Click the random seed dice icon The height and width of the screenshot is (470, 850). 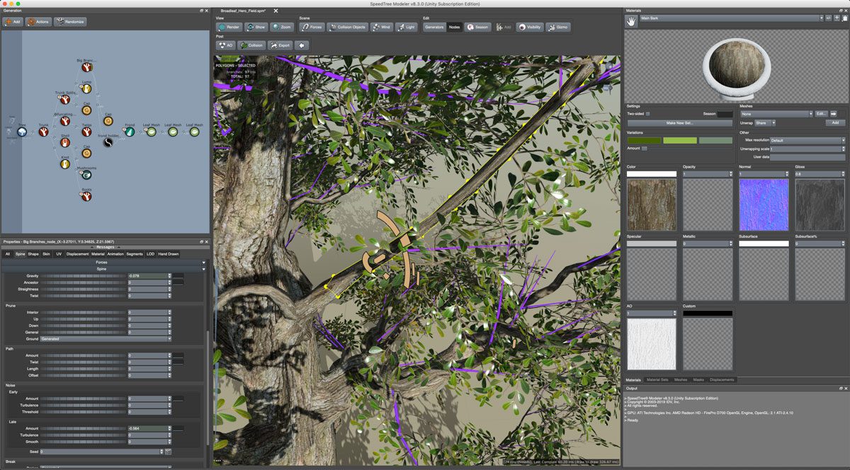tap(168, 451)
